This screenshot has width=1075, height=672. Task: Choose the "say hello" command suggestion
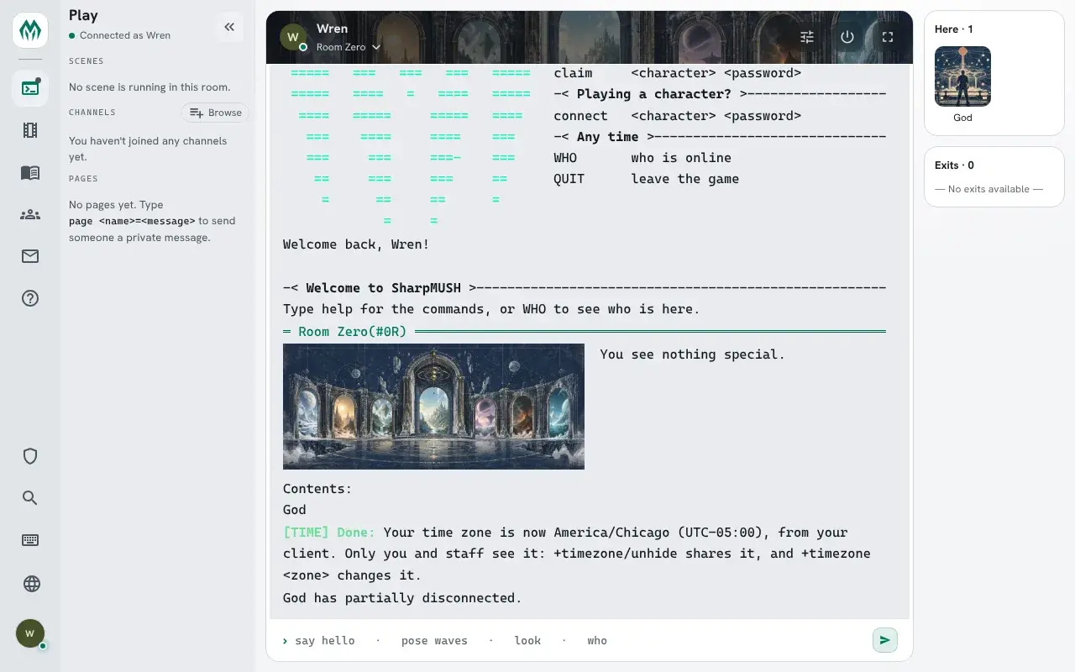[x=325, y=641]
